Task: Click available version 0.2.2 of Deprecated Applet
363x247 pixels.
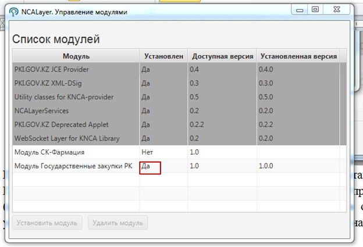Action: pos(197,124)
